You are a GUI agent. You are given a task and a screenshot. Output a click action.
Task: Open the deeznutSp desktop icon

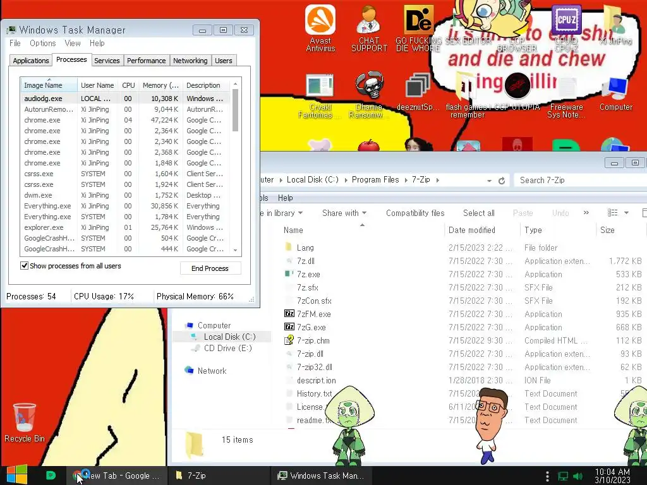(x=418, y=92)
